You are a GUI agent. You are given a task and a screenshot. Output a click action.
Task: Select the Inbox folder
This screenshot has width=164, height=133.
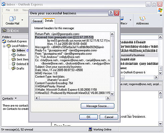coord(21,50)
